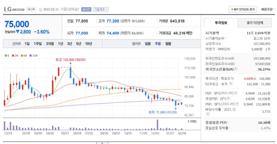Screen dimensions: 277x144
Task: Click the green 5-period moving average legend
Action: (7, 55)
